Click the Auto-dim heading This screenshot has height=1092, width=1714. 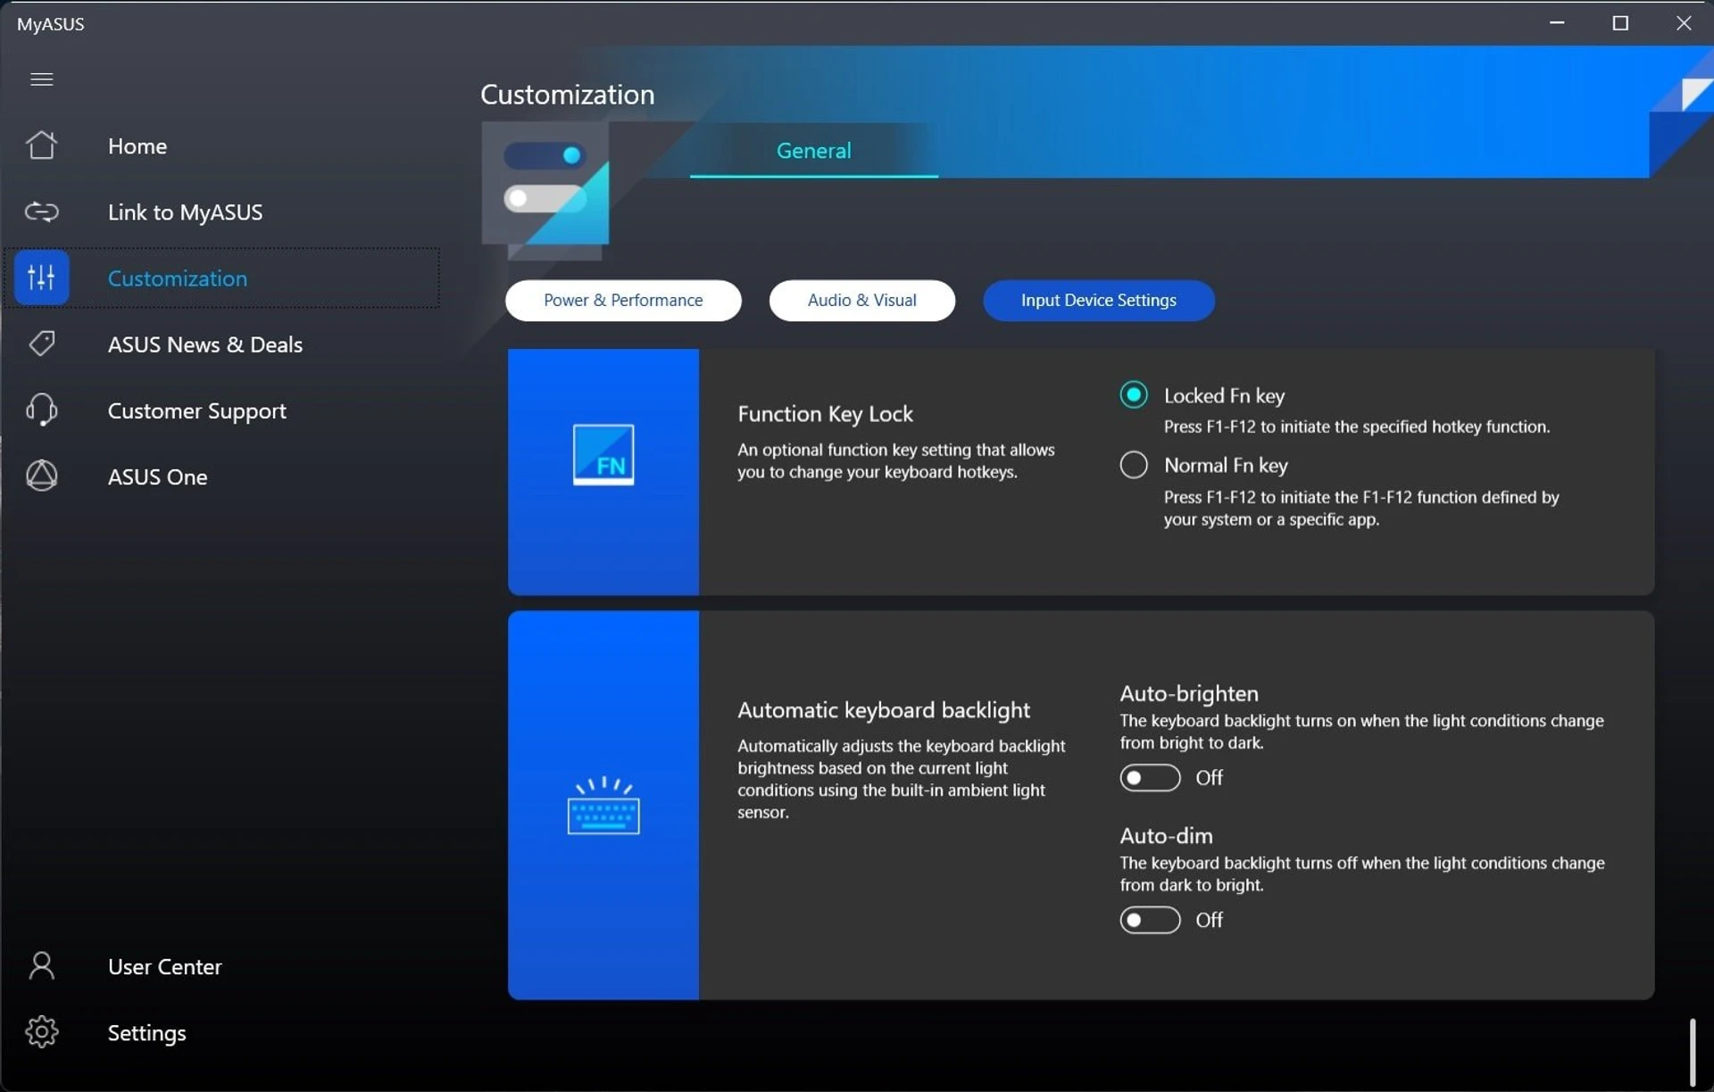pos(1166,836)
